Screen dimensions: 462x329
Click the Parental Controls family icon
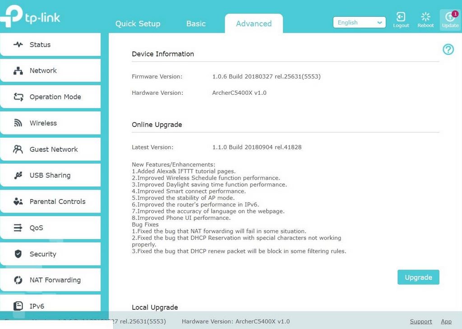pyautogui.click(x=18, y=202)
